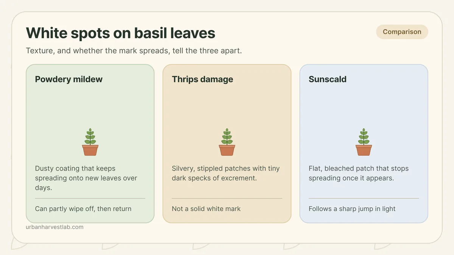Screen dimensions: 454x255
Task: Select the Dusty coating description text
Action: (x=86, y=178)
